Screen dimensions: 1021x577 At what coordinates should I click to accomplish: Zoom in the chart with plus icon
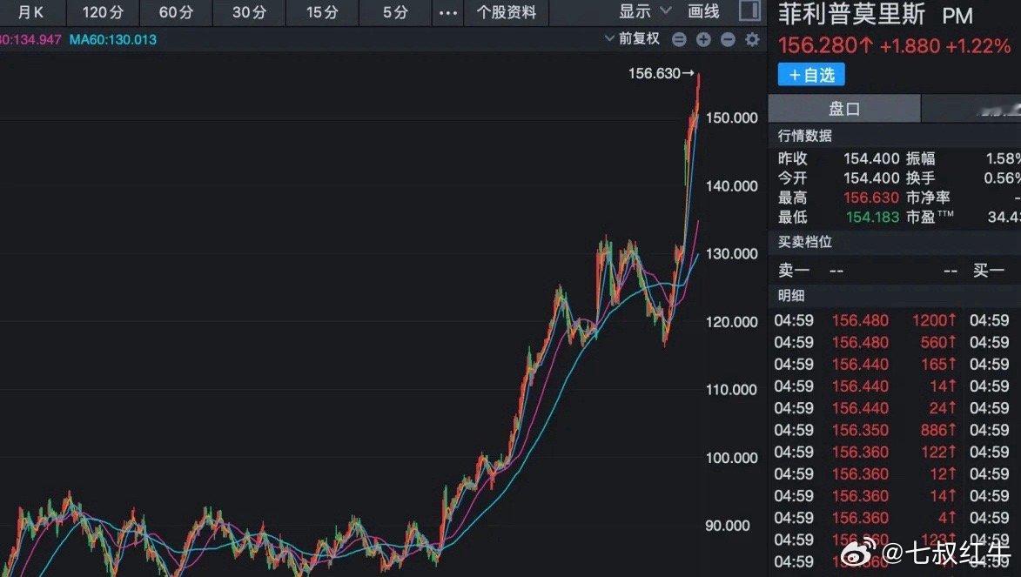703,39
